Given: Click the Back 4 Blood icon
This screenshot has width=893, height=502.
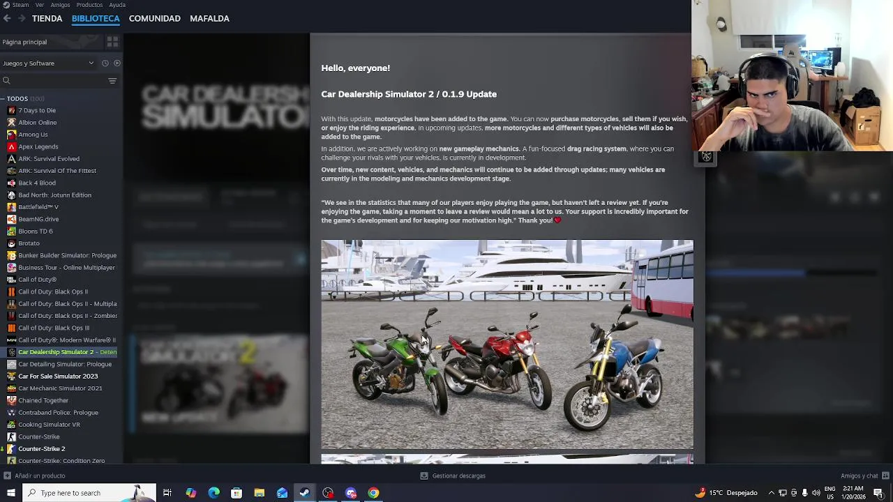Looking at the screenshot, I should [x=11, y=183].
